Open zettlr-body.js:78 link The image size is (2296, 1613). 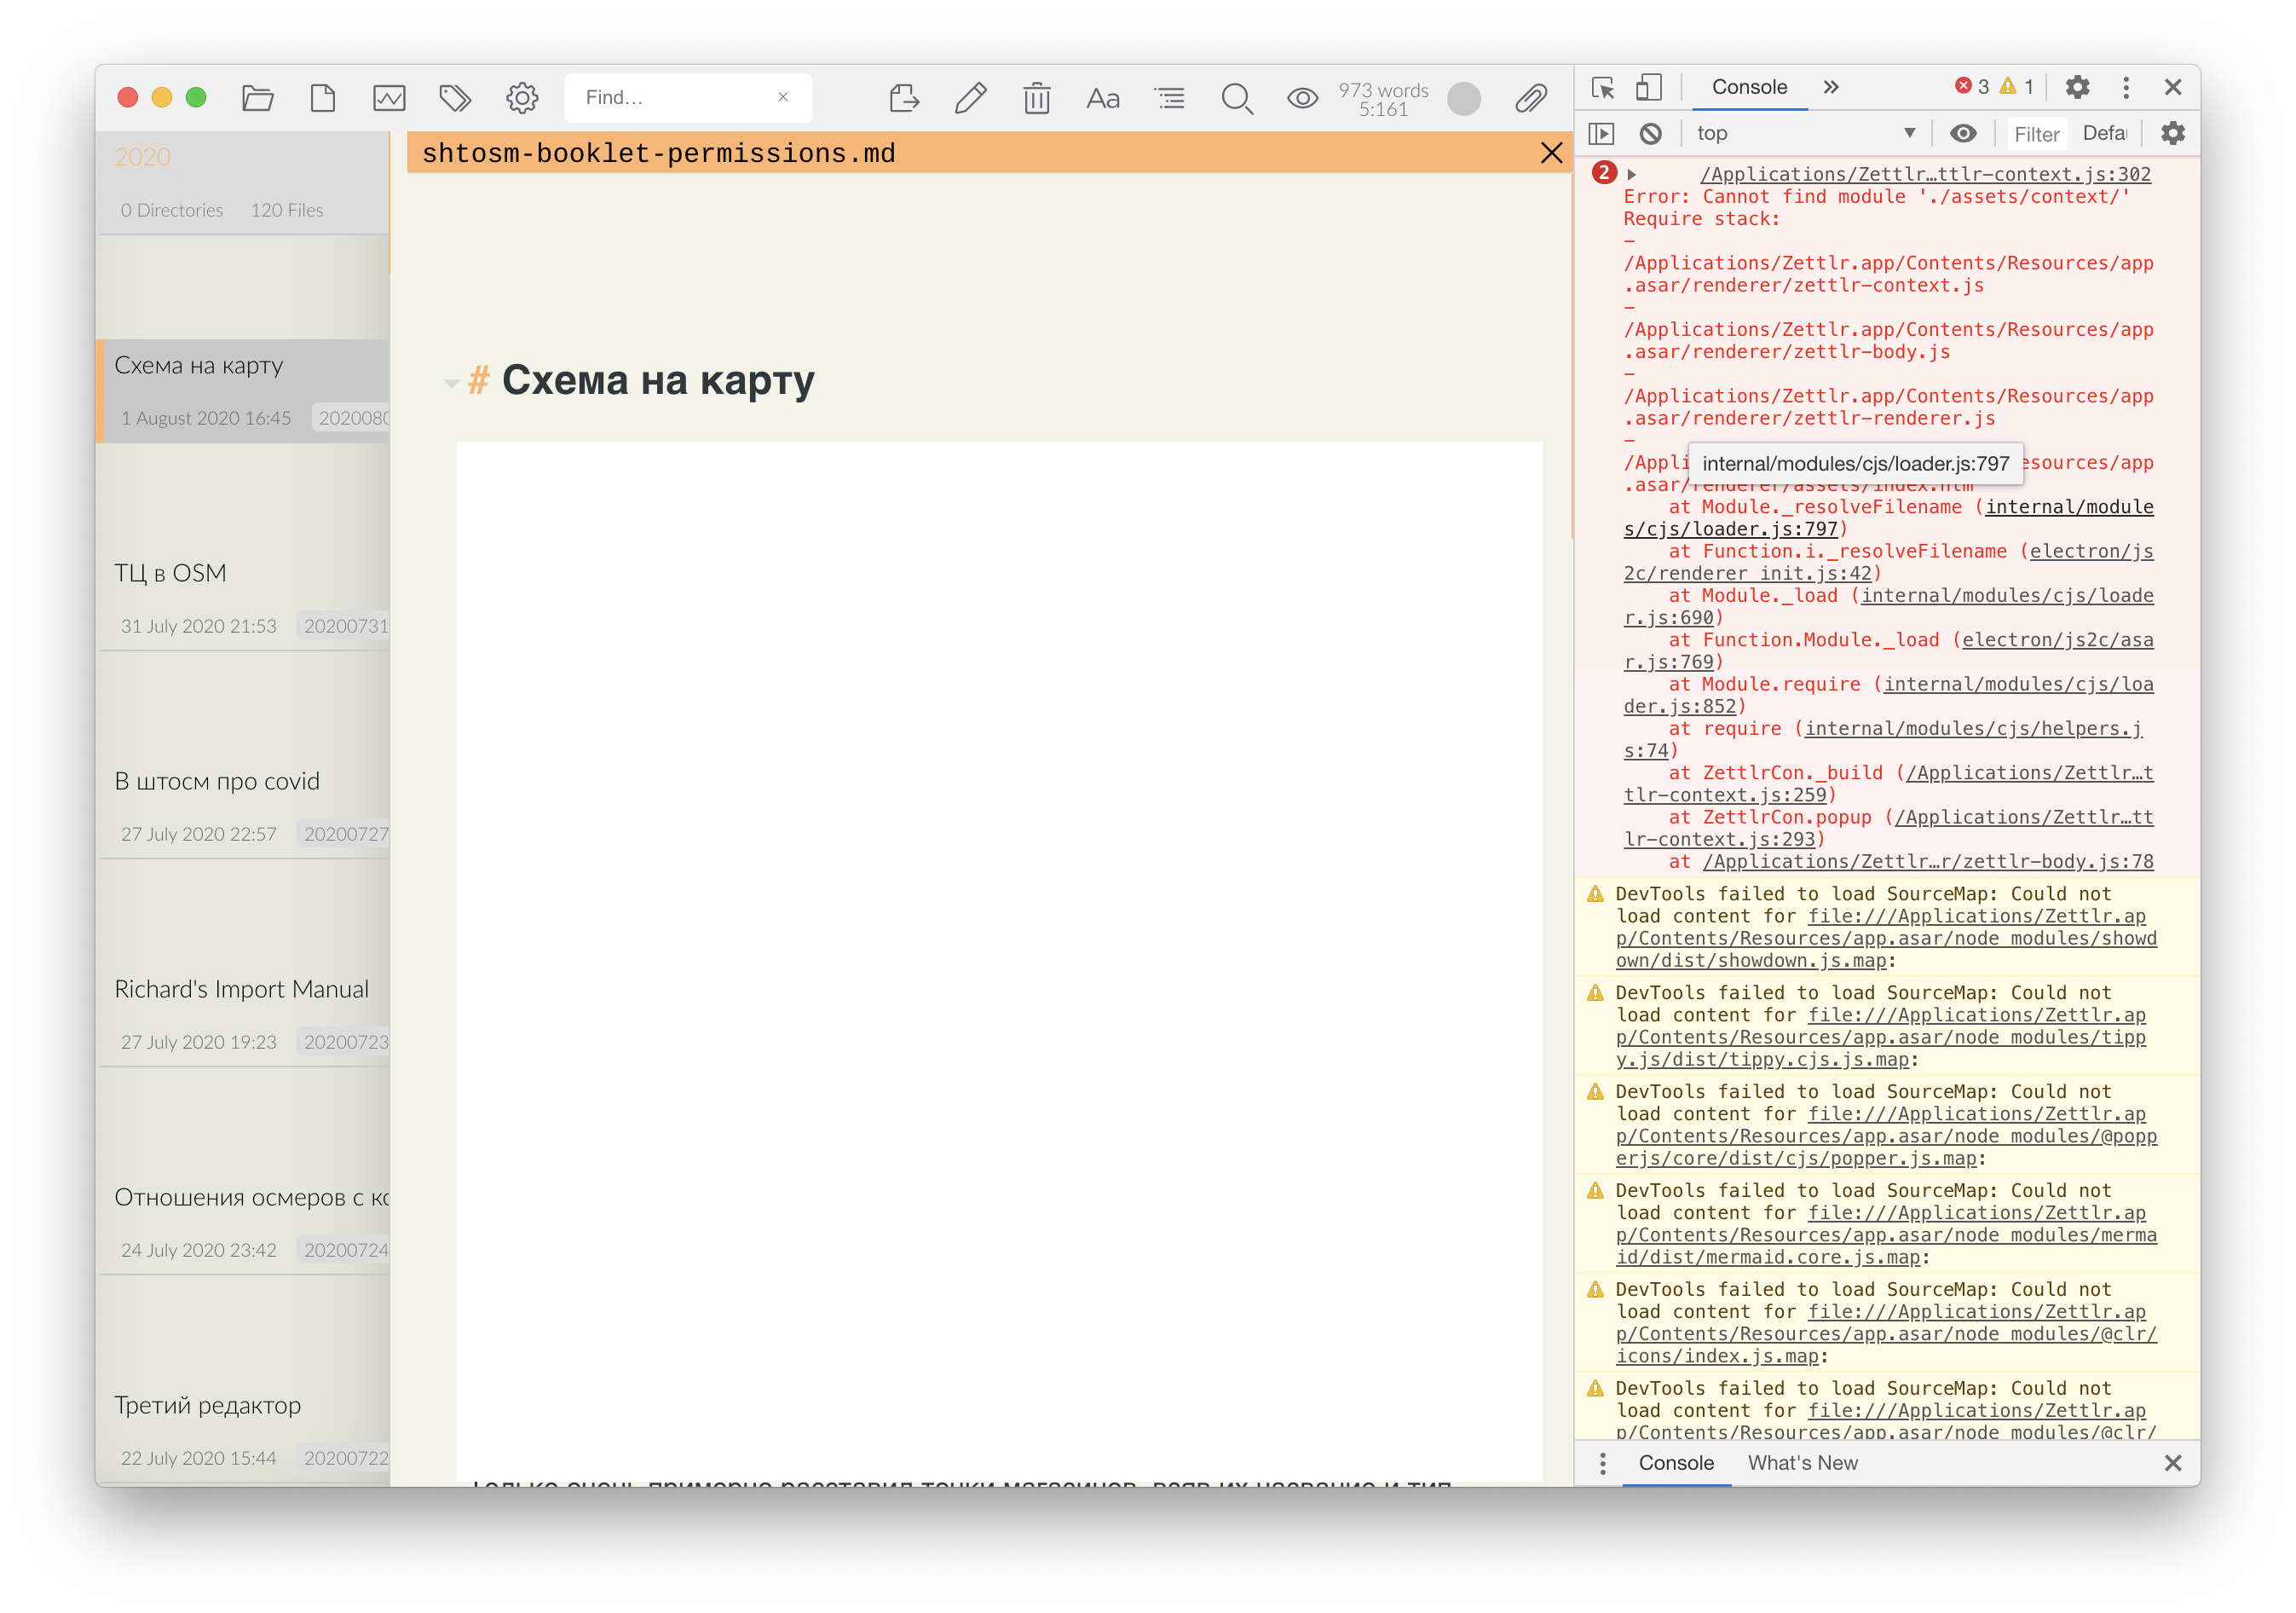(x=1928, y=862)
